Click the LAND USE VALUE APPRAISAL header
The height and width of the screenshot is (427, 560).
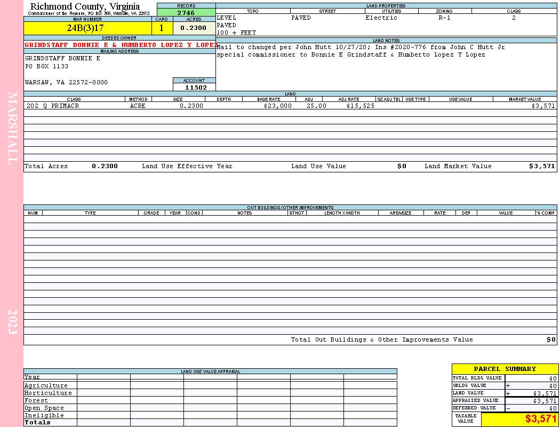tap(210, 371)
